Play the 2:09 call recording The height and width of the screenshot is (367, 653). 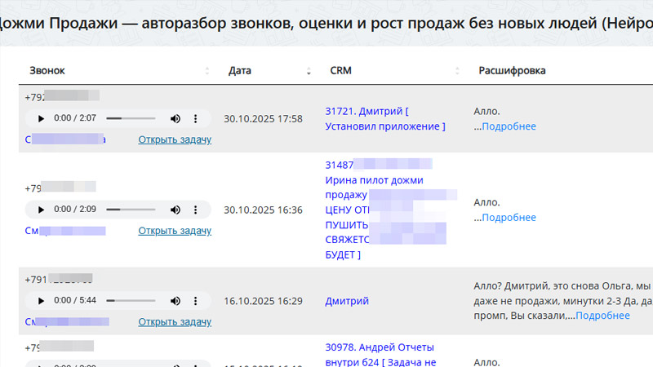point(41,210)
